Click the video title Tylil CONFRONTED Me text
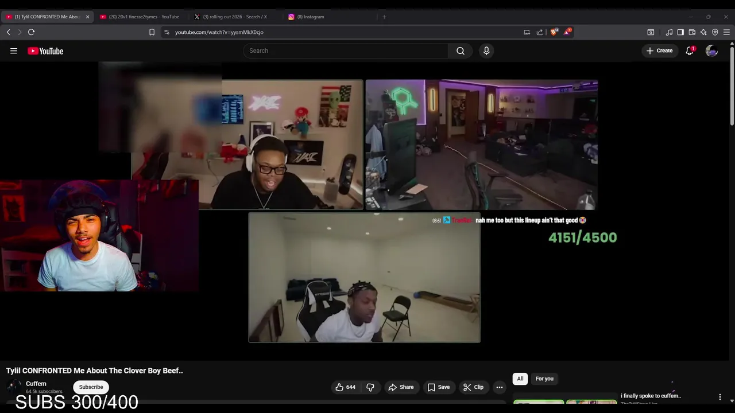This screenshot has width=735, height=413. pyautogui.click(x=94, y=371)
